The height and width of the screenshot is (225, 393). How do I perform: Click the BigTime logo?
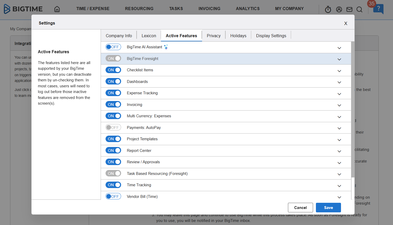click(23, 9)
